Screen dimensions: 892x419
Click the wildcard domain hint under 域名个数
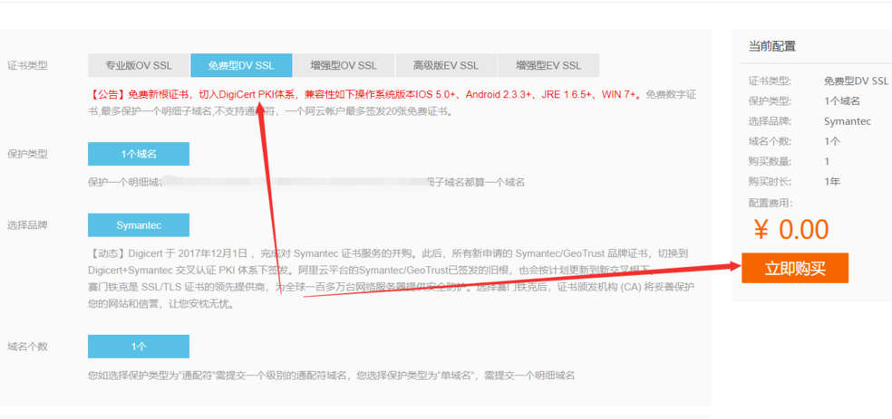(332, 376)
